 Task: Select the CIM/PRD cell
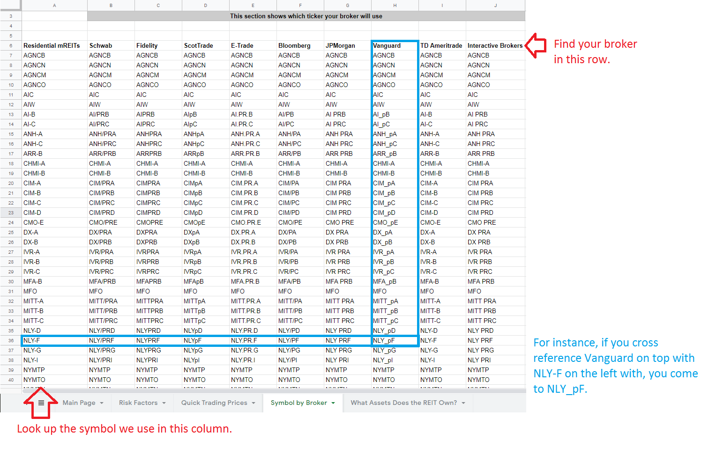coord(111,213)
